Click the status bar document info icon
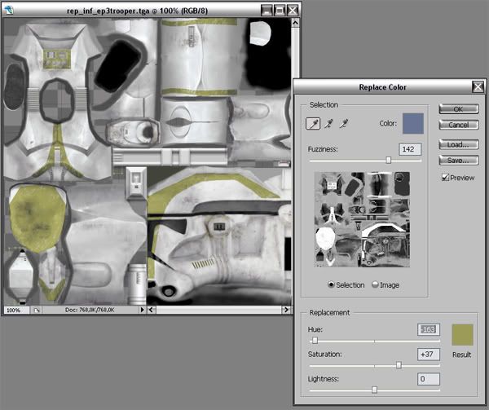The height and width of the screenshot is (410, 489). [x=37, y=311]
